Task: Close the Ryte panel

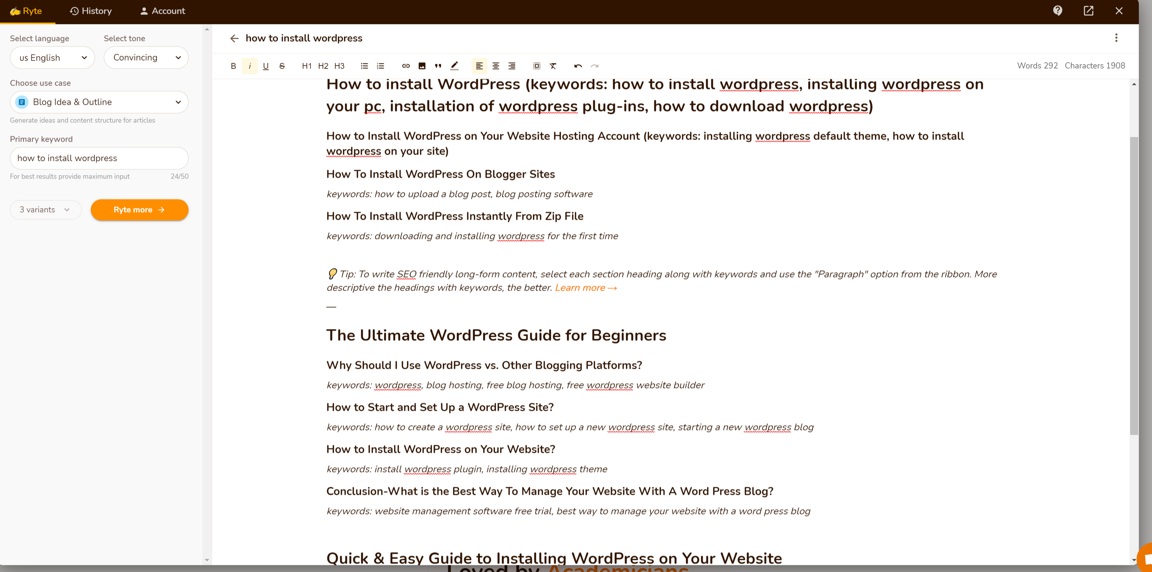Action: pos(1119,11)
